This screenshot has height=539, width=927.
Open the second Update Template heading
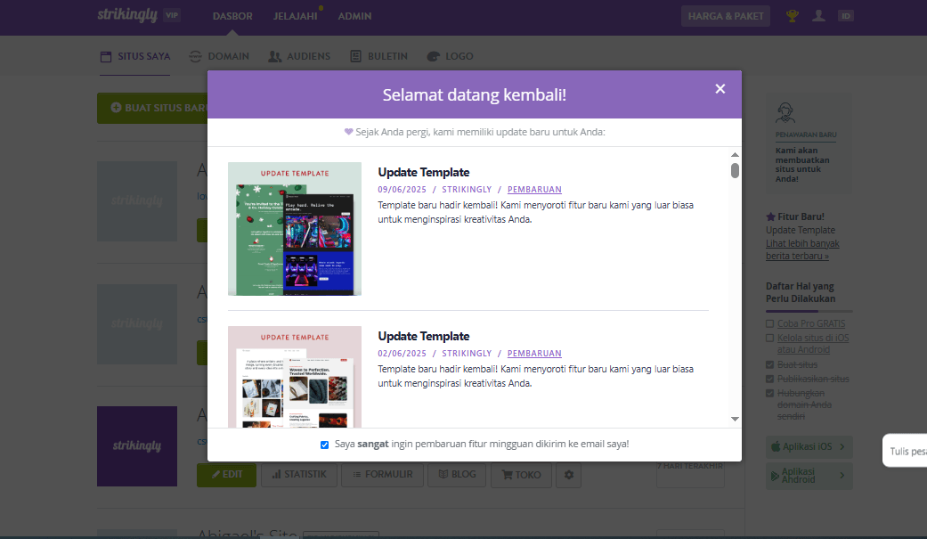(x=423, y=336)
